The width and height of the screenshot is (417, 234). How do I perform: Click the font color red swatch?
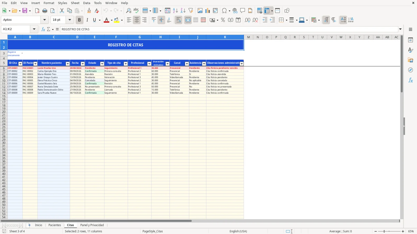(106, 20)
